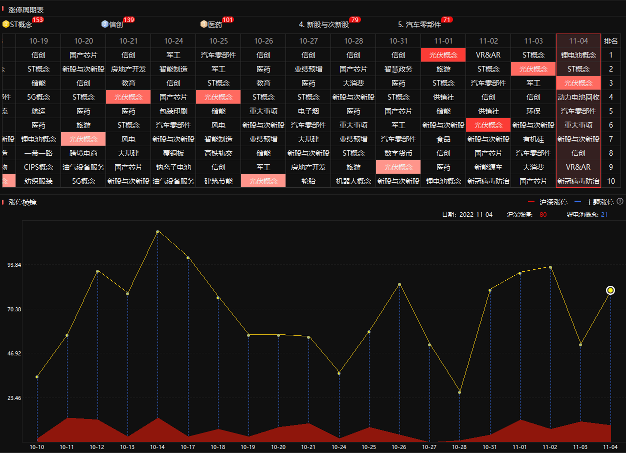The width and height of the screenshot is (626, 453).
Task: Select the 信创 theme tag in the ranking bar
Action: pyautogui.click(x=116, y=25)
